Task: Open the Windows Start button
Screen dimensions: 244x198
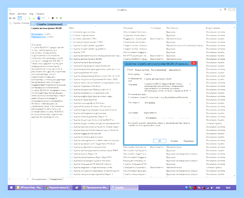Action: tap(11, 188)
